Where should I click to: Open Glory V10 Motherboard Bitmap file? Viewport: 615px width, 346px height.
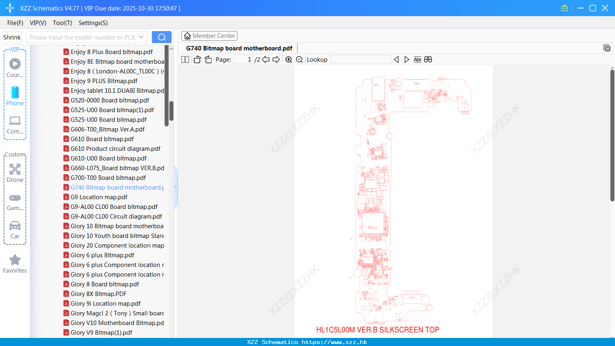(x=114, y=323)
